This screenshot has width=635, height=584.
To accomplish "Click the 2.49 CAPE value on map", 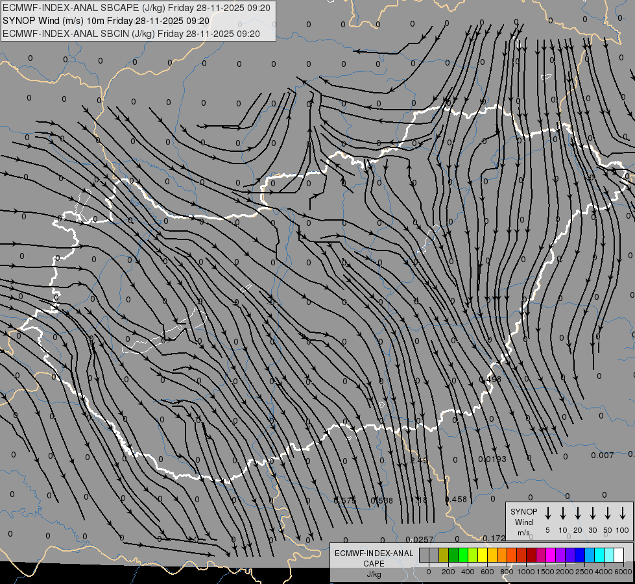I will point(419,461).
